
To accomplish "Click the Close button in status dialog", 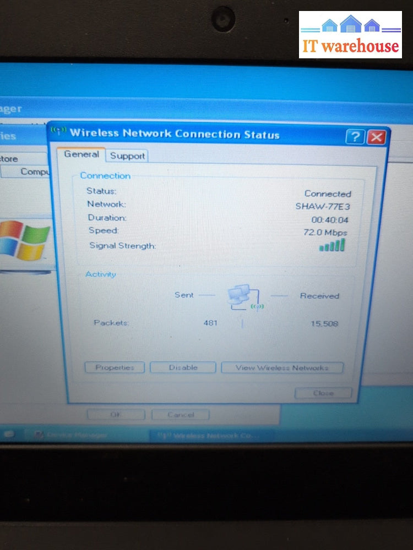I will pos(323,393).
